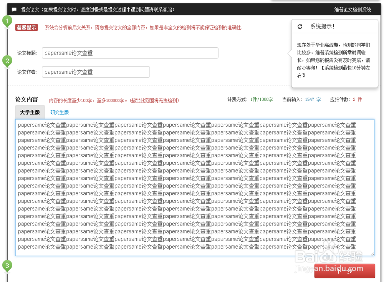Select the 大学生版 tab
Screen dimensions: 384x282
[30, 113]
